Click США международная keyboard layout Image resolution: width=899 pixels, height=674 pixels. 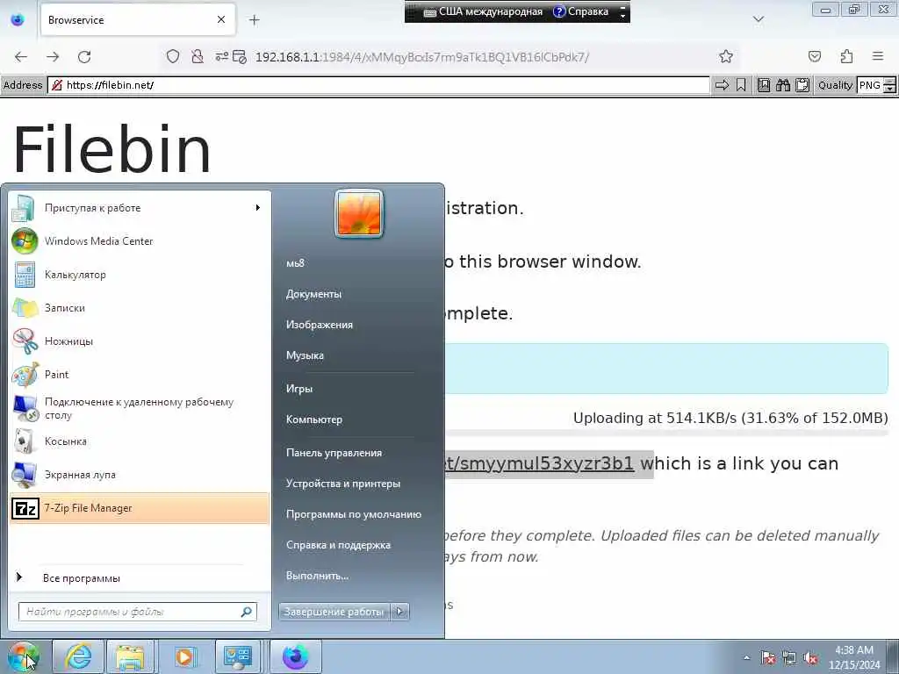coord(483,11)
